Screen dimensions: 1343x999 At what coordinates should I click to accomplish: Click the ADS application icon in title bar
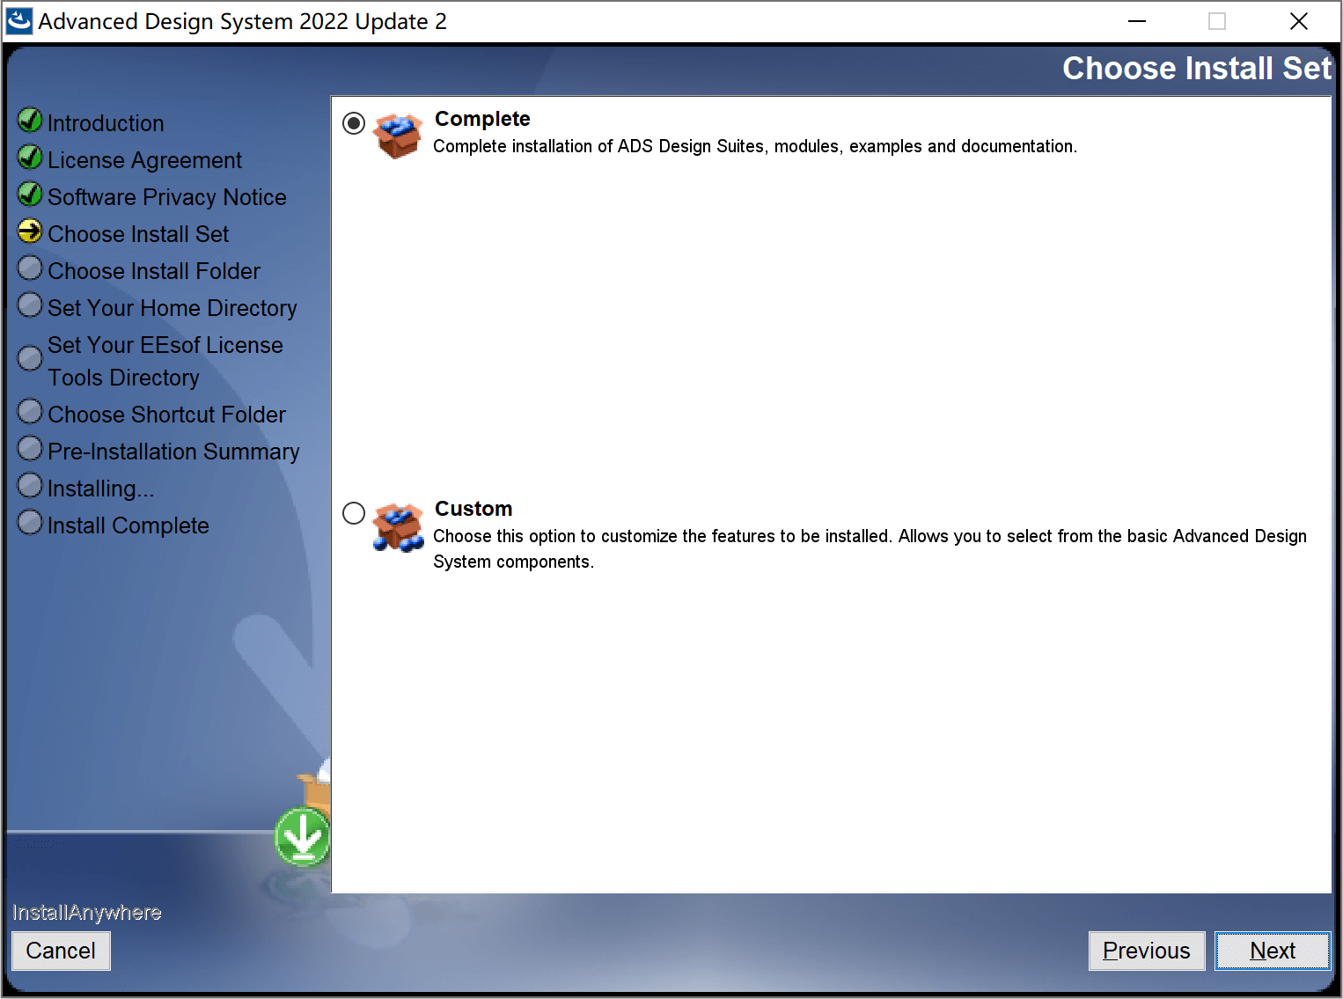coord(19,21)
